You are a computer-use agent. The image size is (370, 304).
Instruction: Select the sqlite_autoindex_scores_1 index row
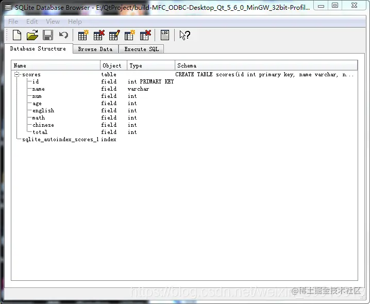tap(184, 139)
